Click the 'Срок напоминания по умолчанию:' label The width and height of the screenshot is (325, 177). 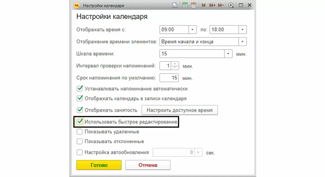pyautogui.click(x=116, y=78)
